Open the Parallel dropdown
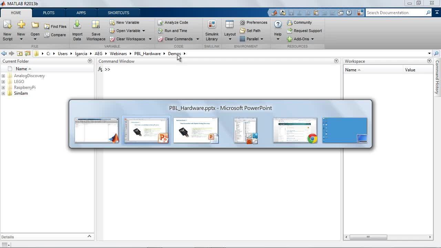 tap(261, 39)
